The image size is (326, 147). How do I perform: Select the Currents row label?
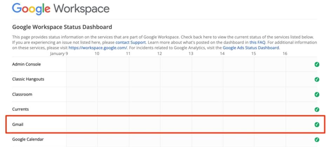pyautogui.click(x=20, y=109)
